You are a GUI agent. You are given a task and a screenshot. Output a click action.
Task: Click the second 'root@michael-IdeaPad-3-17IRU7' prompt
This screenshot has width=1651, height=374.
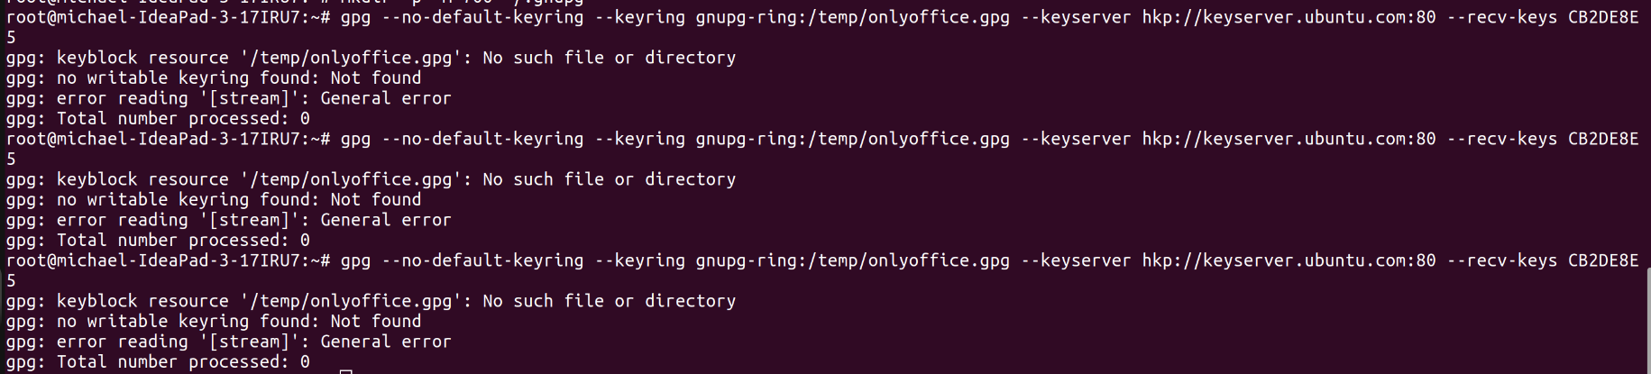point(152,139)
